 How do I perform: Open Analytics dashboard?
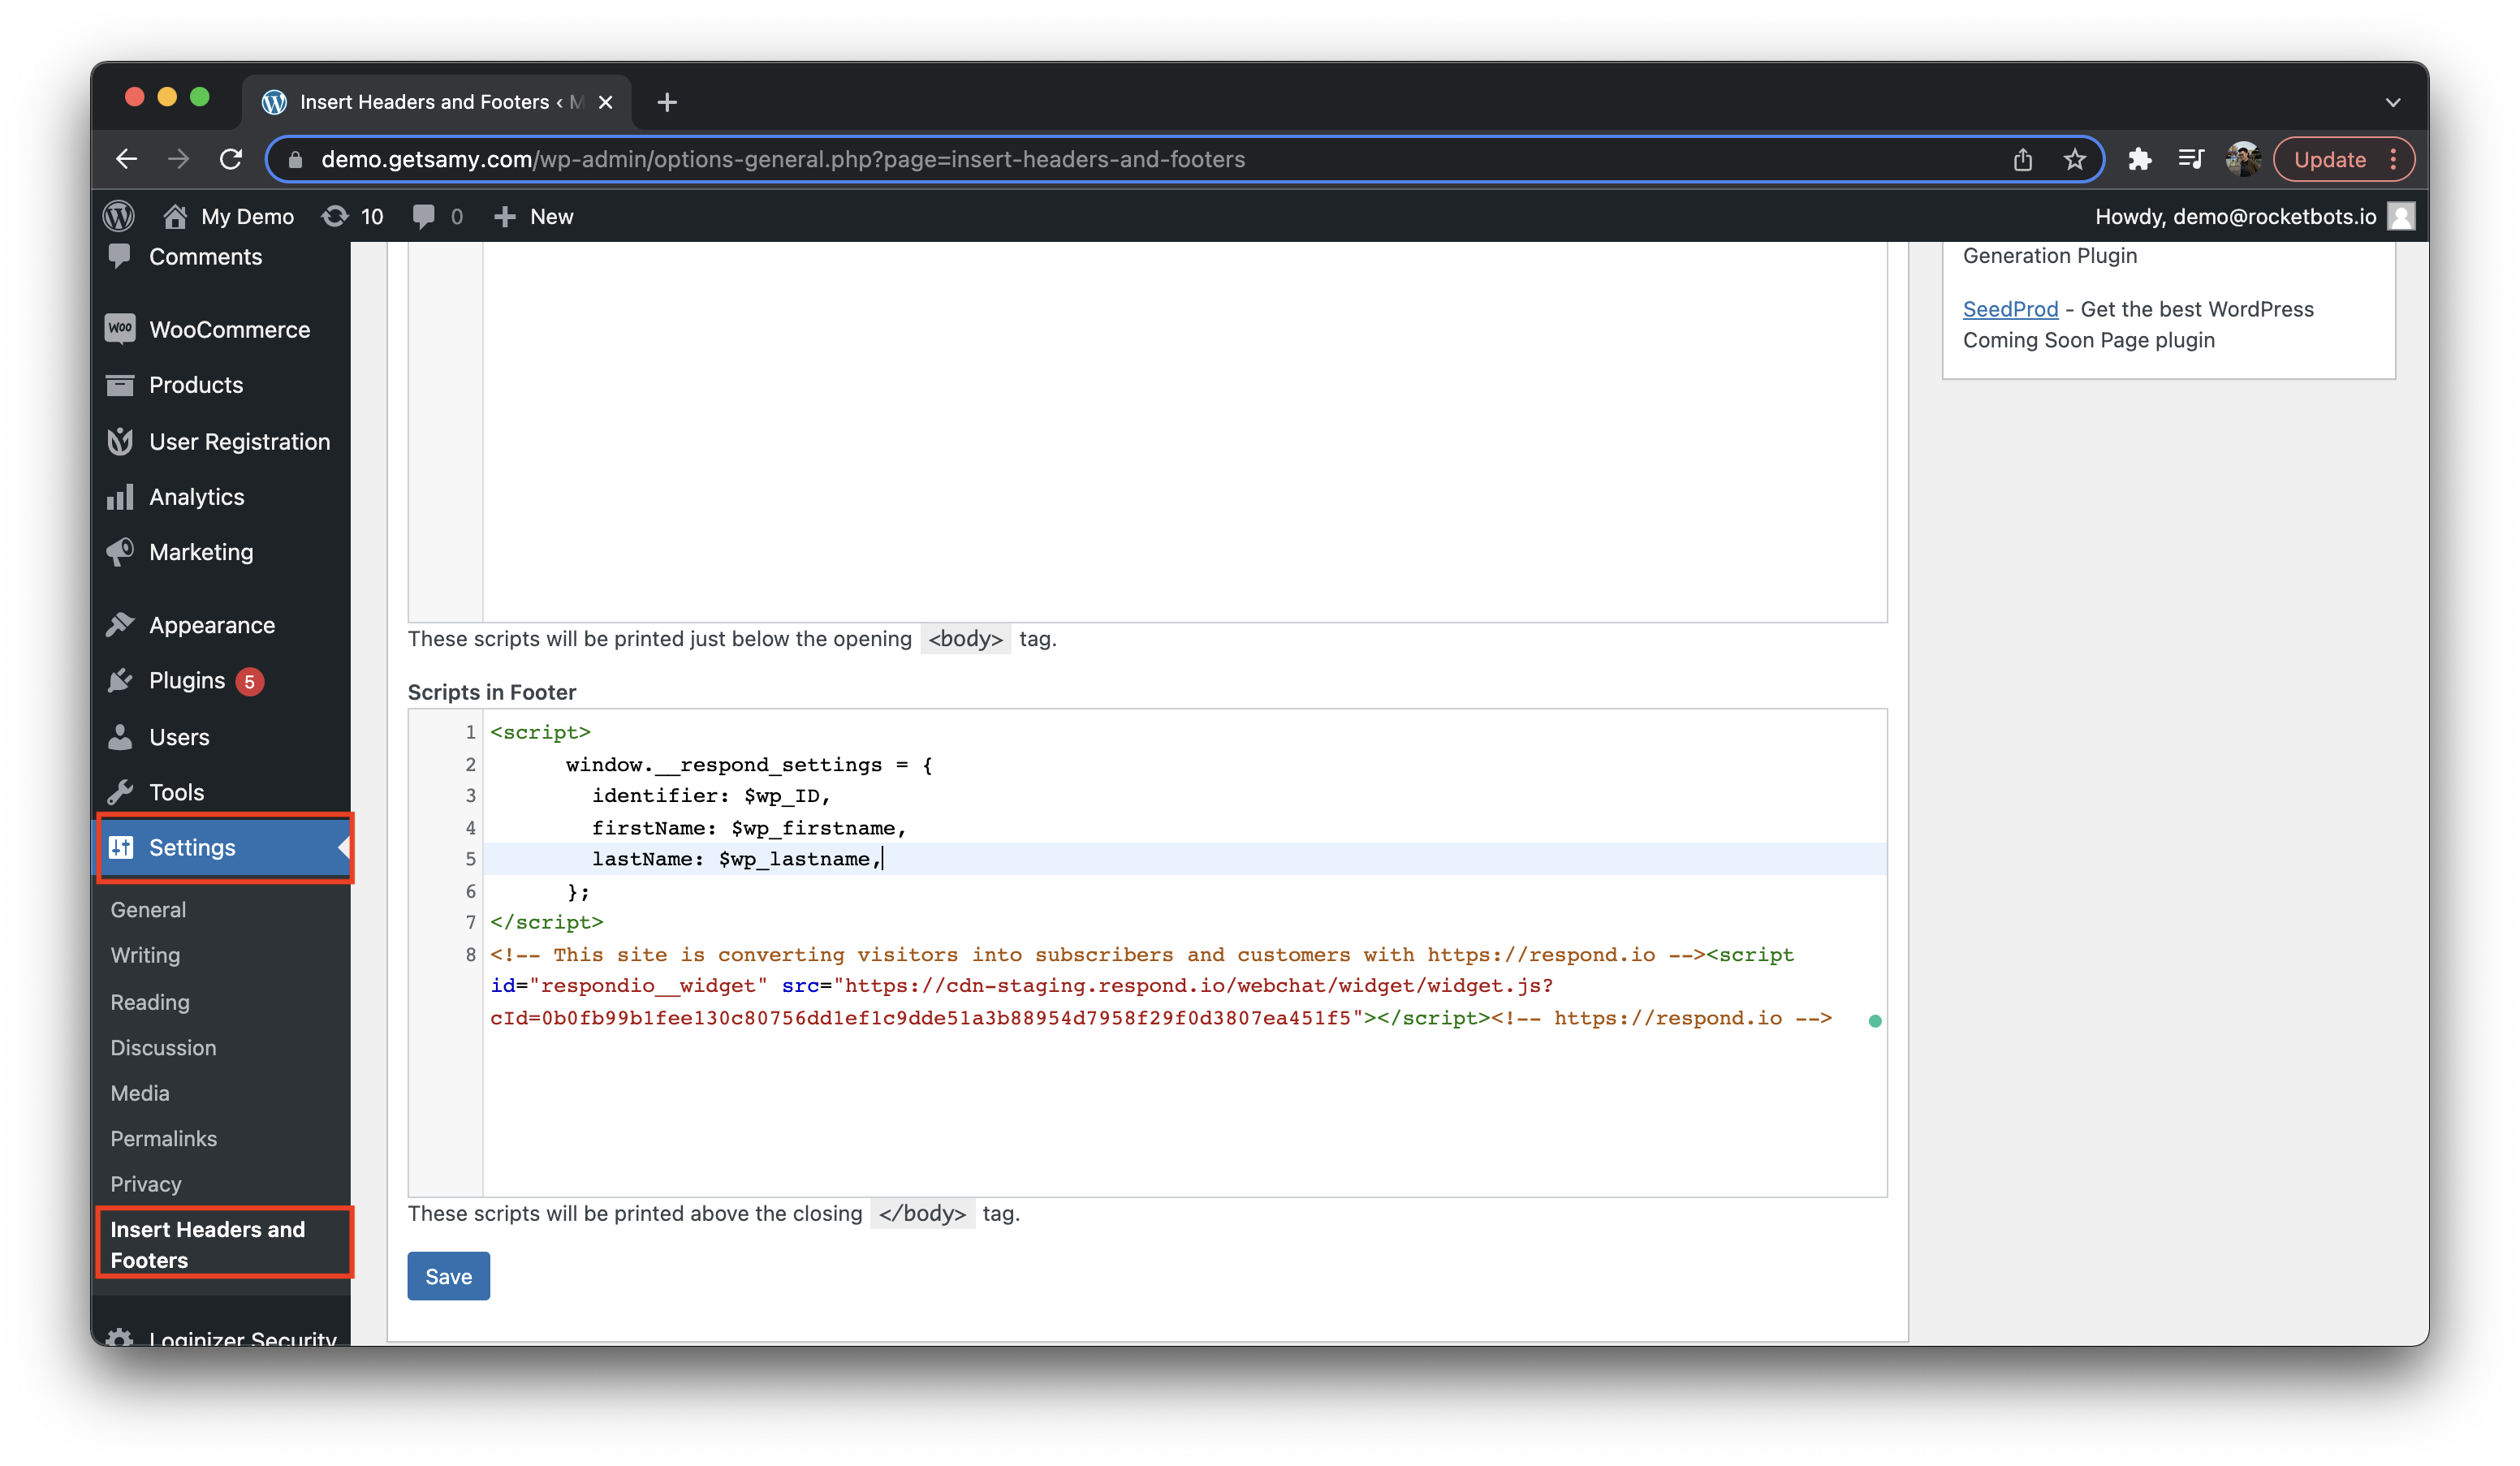(196, 496)
